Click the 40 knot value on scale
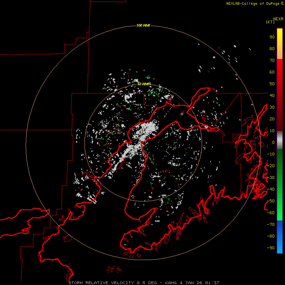This screenshot has width=285, height=285. click(x=272, y=95)
